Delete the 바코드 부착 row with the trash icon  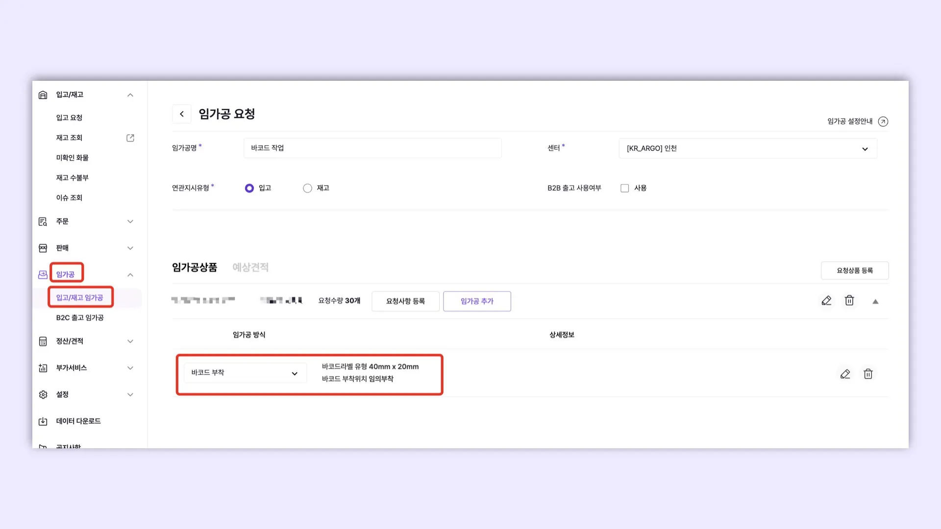pos(868,374)
